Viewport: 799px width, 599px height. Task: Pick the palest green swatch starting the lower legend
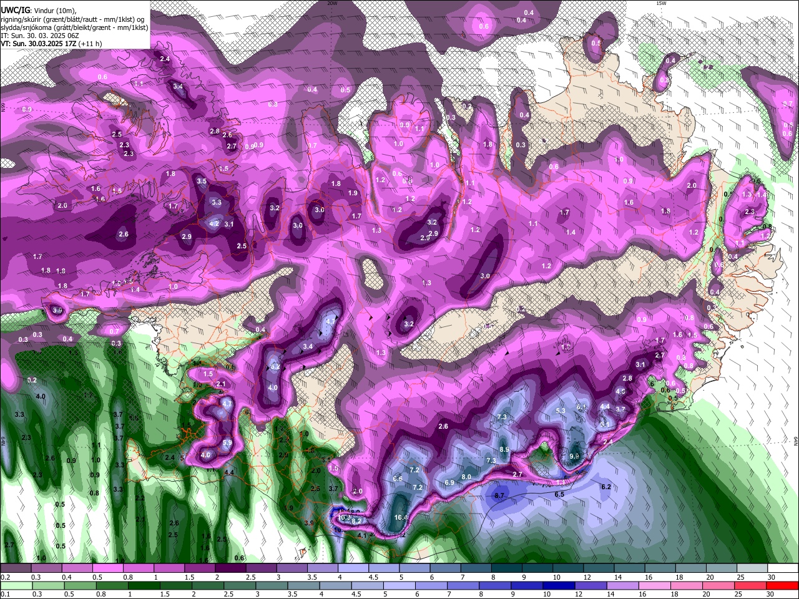coord(15,585)
